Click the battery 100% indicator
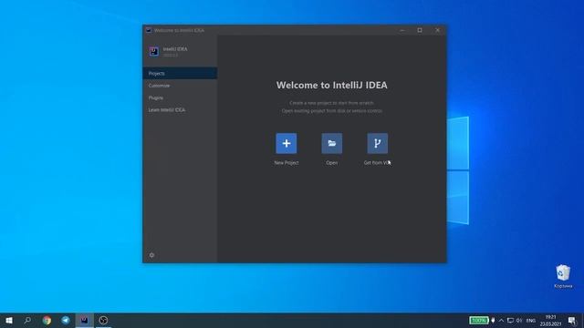The height and width of the screenshot is (328, 584). (478, 320)
